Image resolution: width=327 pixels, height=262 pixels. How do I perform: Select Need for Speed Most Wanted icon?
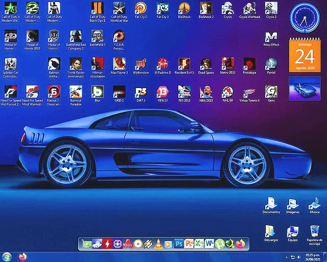coord(32,96)
